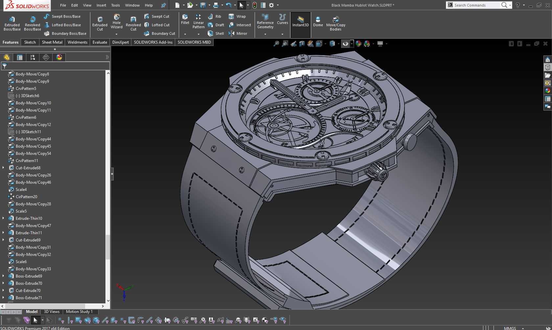Switch to the Evaluate tab
552x330 pixels.
point(100,42)
